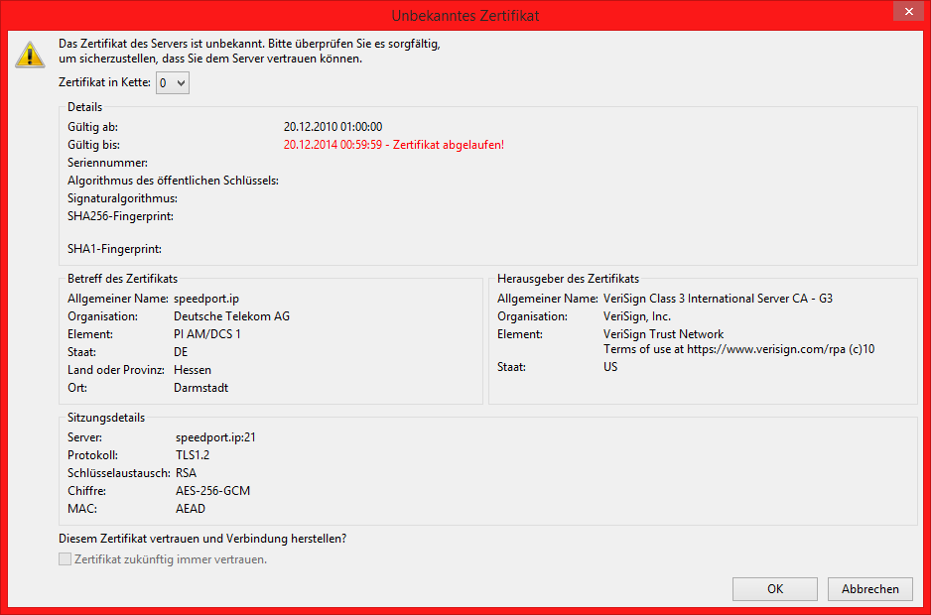
Task: Click organisation 'Deutsche Telekom AG'
Action: tap(231, 316)
